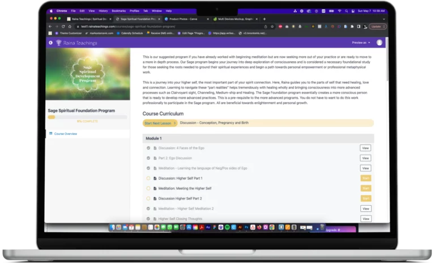Toggle completed check for Discussion: 4 Faces of the Ego
Viewport: 435px width, 263px height.
148,149
